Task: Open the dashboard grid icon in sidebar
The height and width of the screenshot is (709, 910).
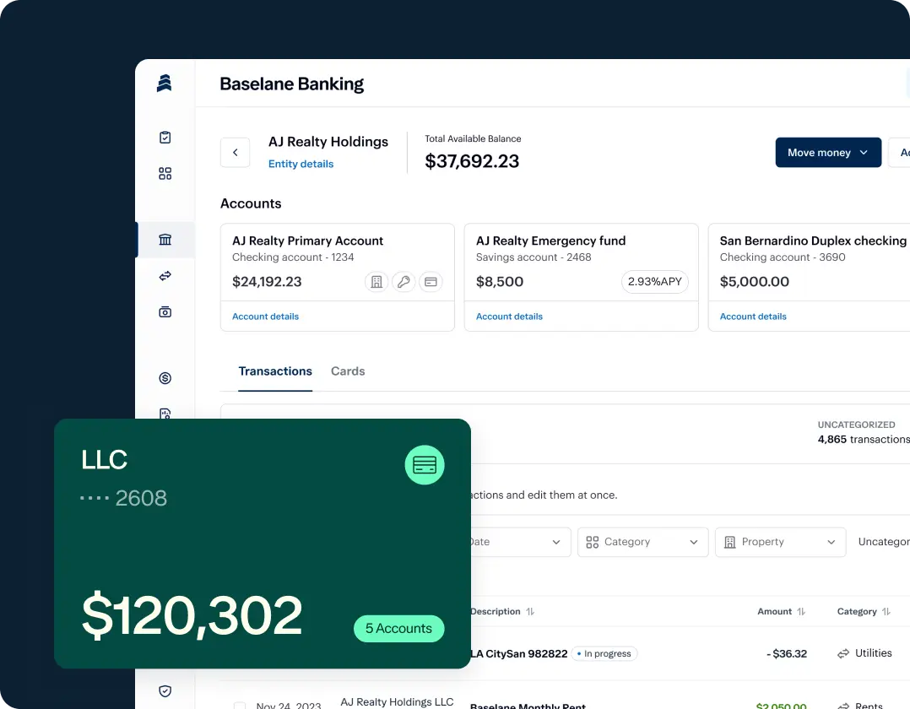Action: pyautogui.click(x=165, y=174)
